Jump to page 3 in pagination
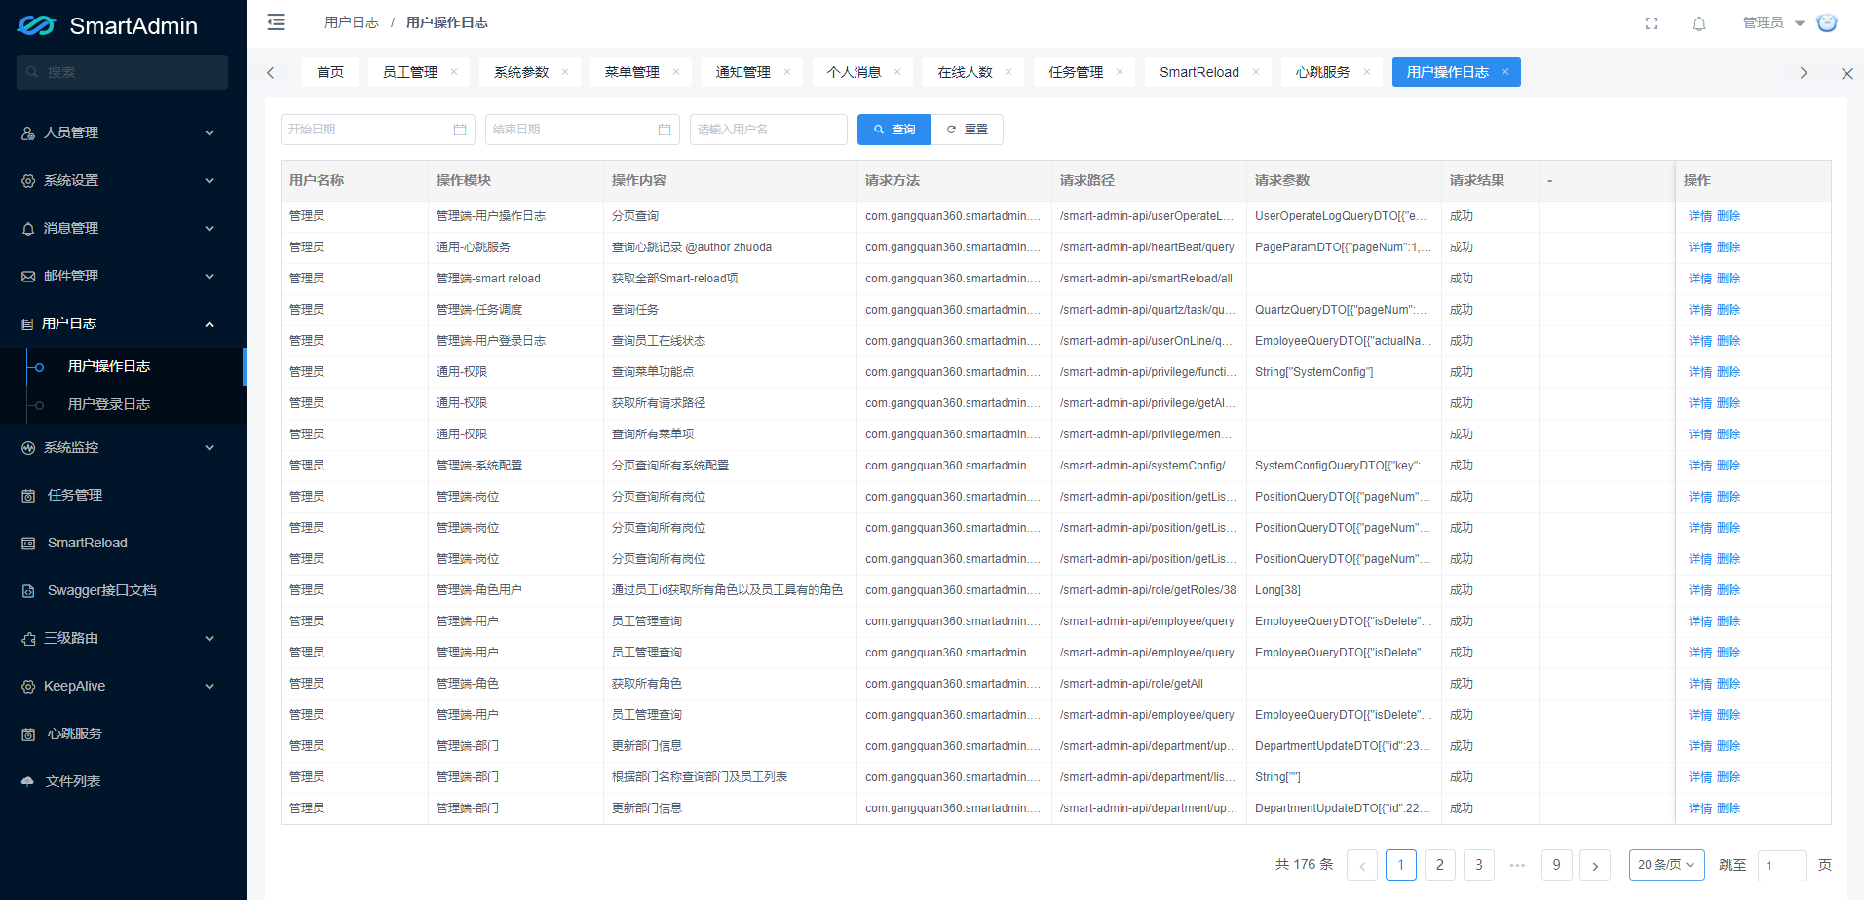The height and width of the screenshot is (900, 1864). (1478, 864)
